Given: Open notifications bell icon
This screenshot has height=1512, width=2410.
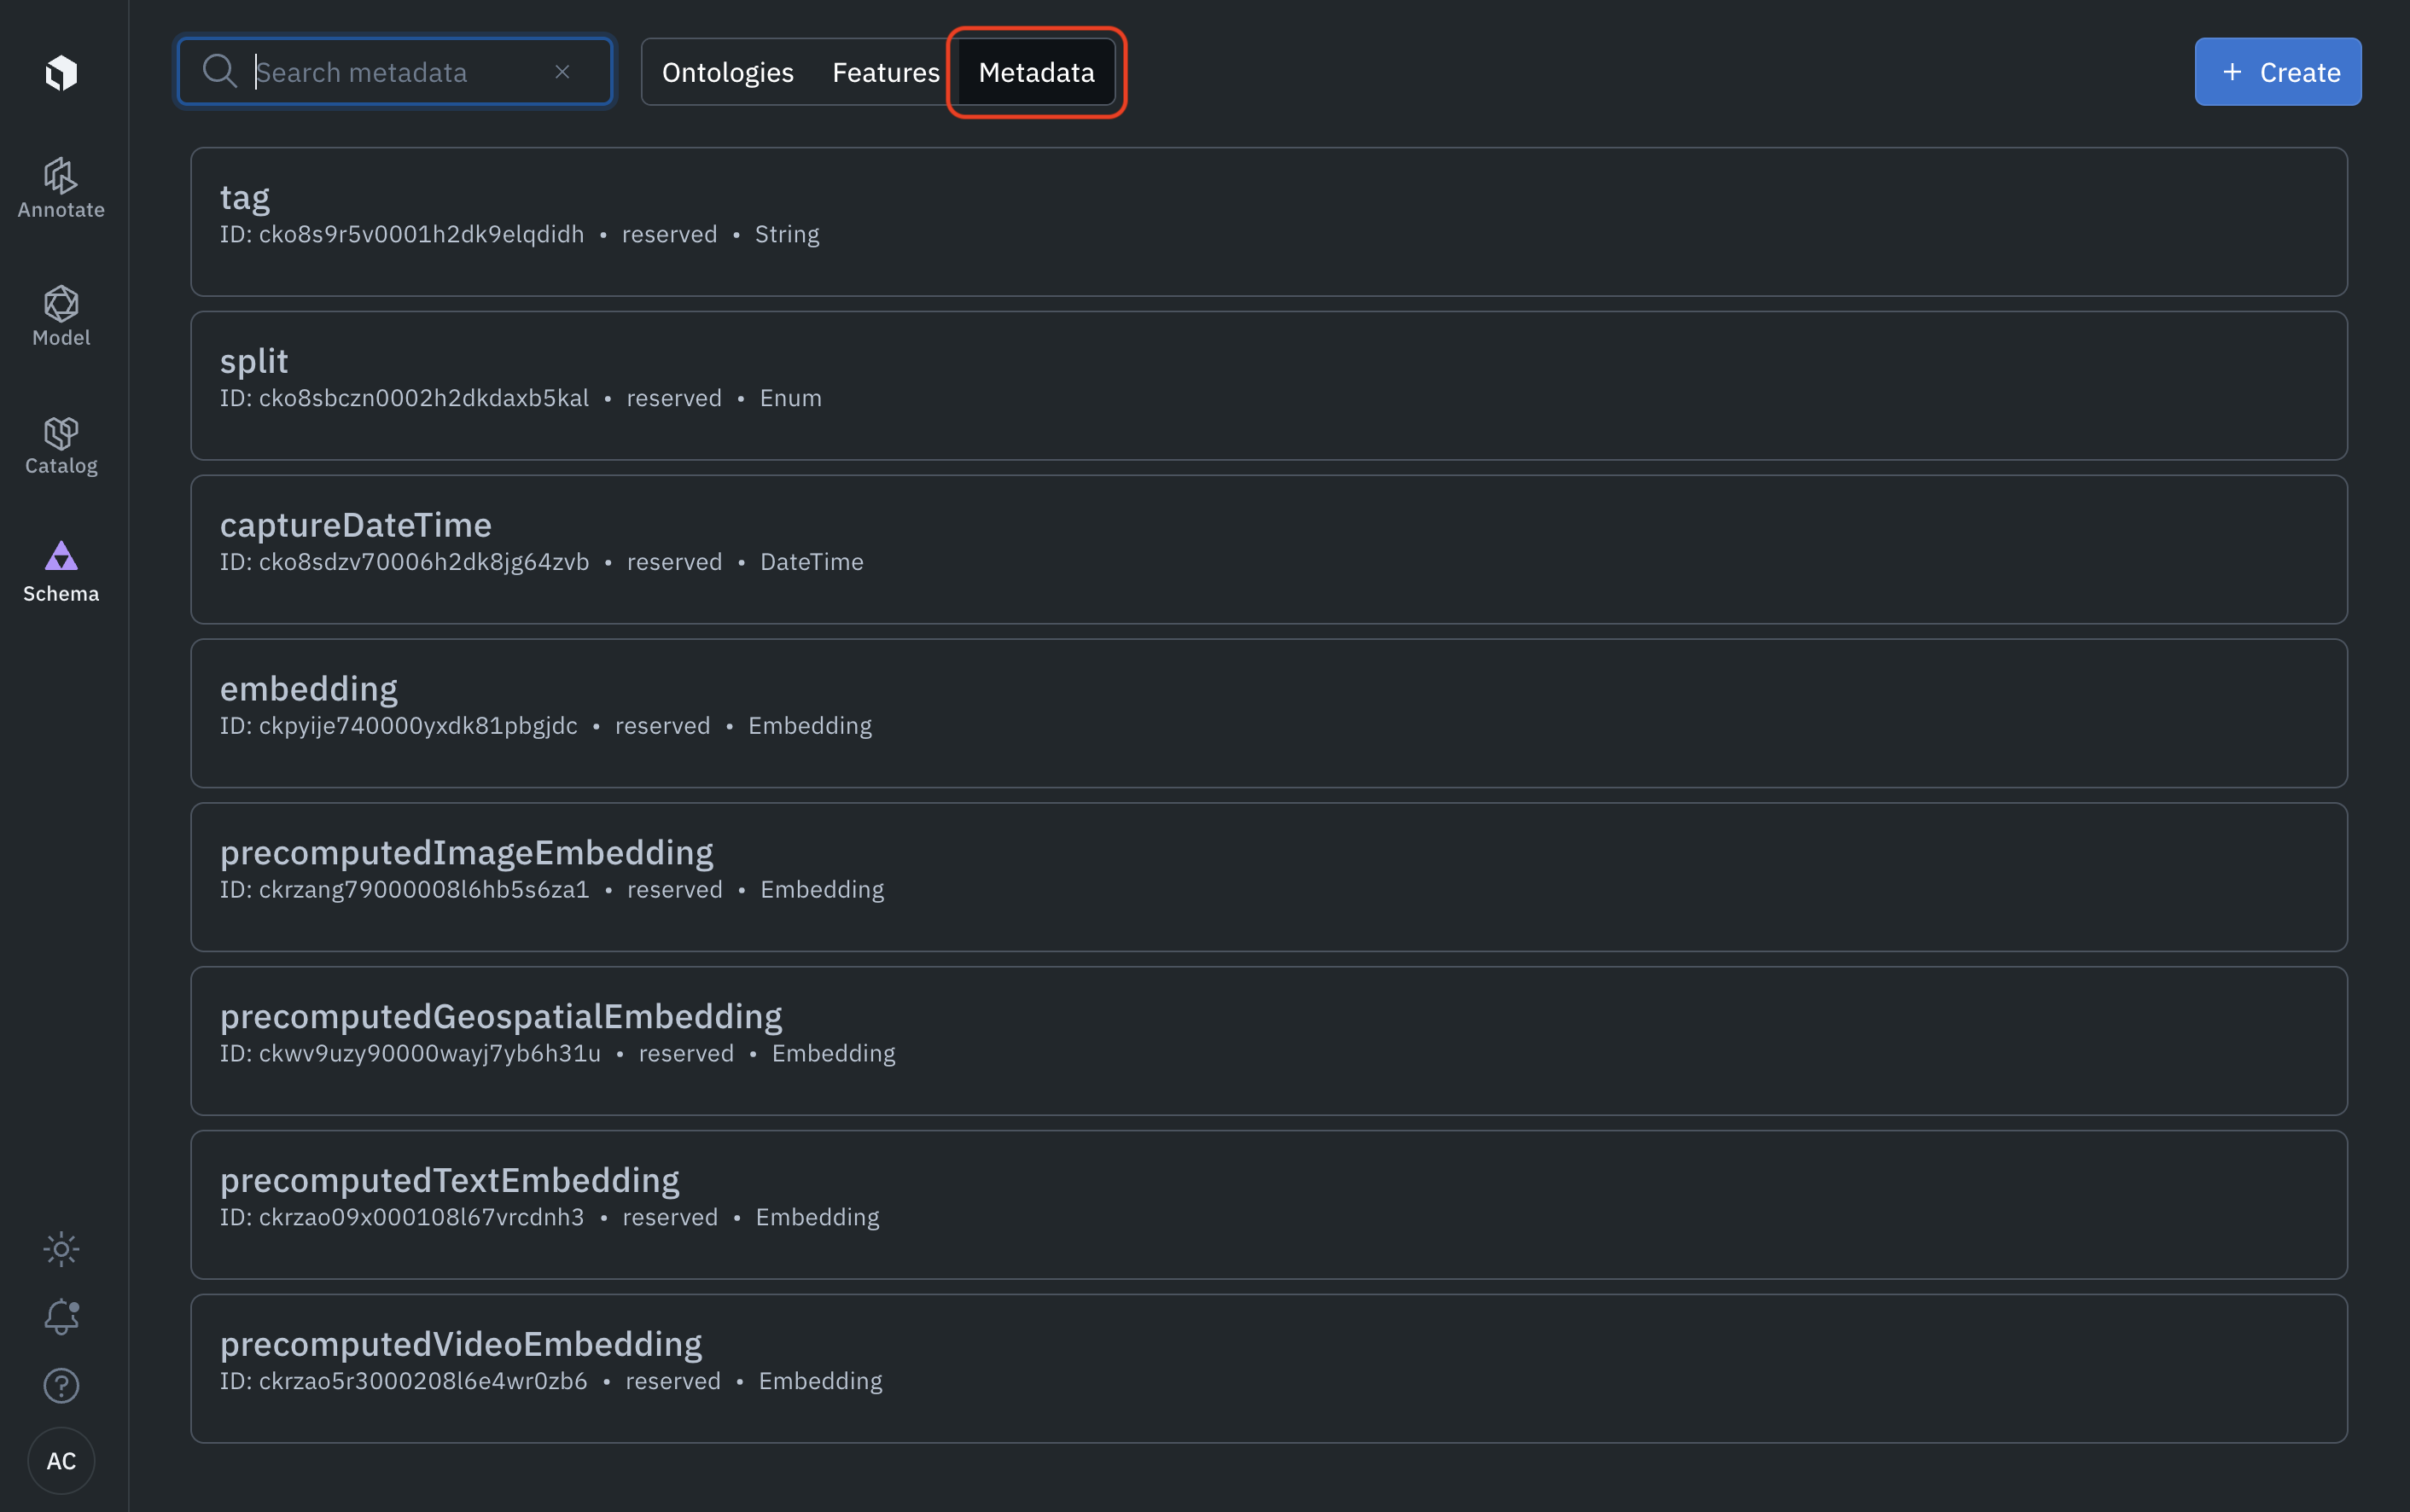Looking at the screenshot, I should (x=61, y=1317).
